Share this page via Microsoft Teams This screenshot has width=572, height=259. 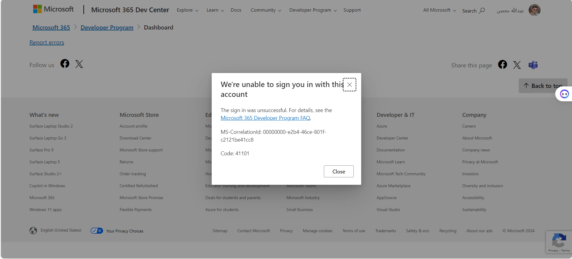click(533, 65)
